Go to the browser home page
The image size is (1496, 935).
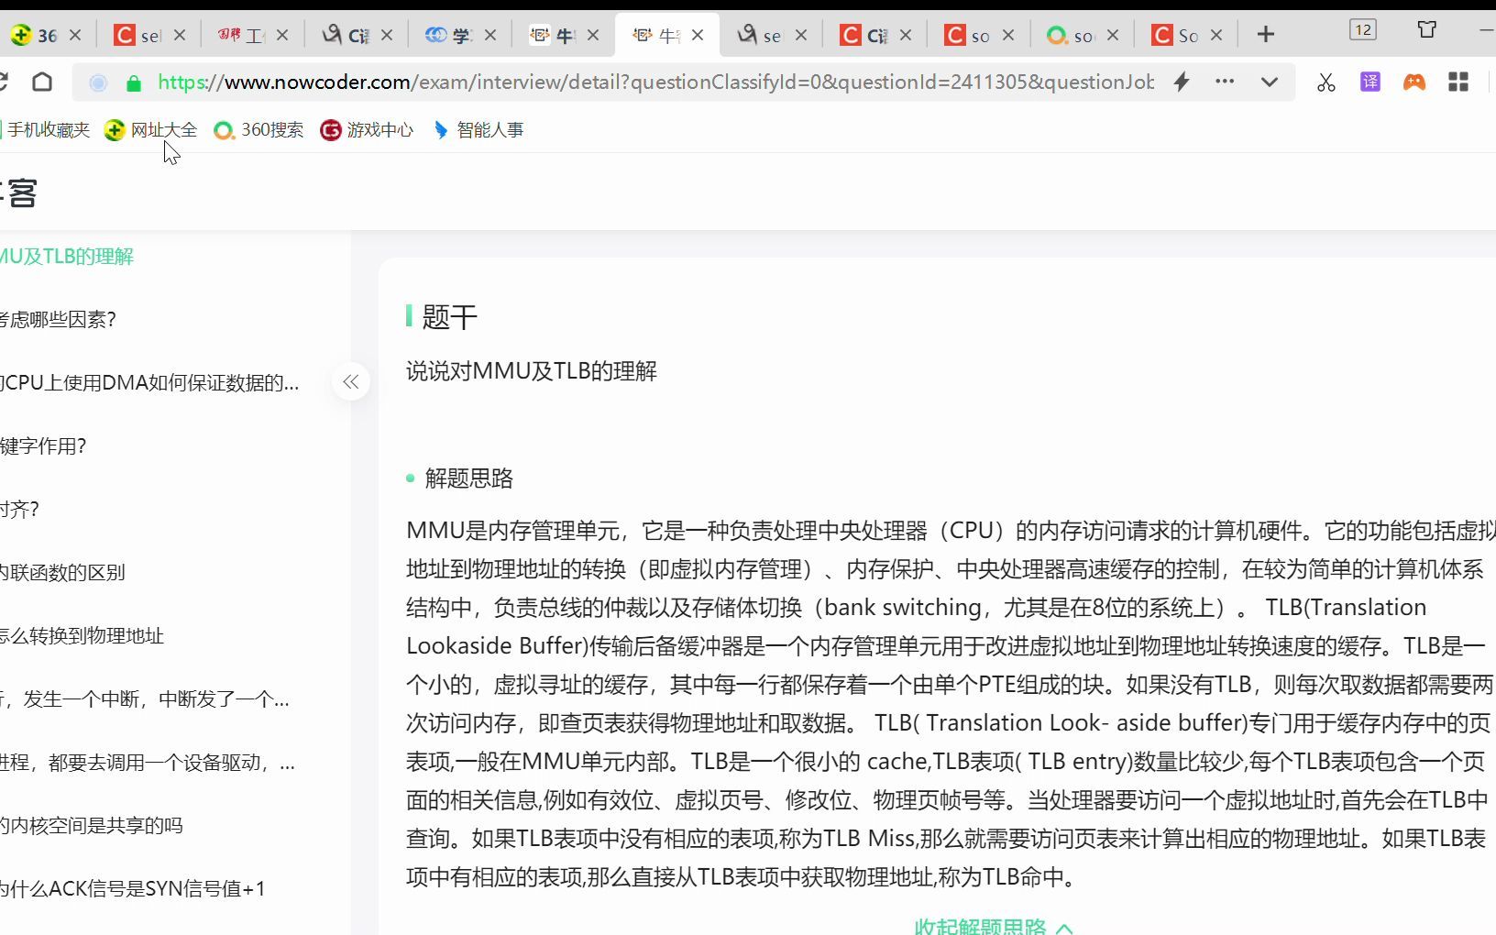(x=42, y=82)
